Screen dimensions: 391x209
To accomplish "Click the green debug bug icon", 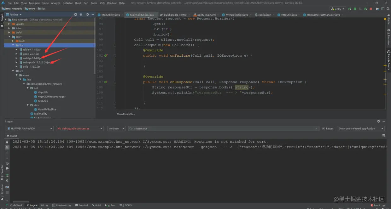I will [354, 9].
